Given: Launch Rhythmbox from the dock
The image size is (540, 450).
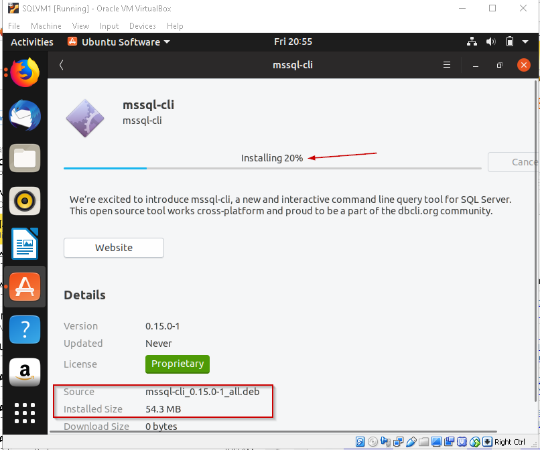Looking at the screenshot, I should click(x=25, y=201).
